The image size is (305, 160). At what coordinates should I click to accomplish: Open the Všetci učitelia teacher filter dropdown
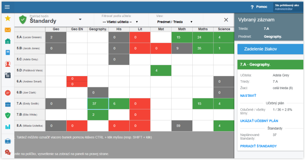coord(120,22)
